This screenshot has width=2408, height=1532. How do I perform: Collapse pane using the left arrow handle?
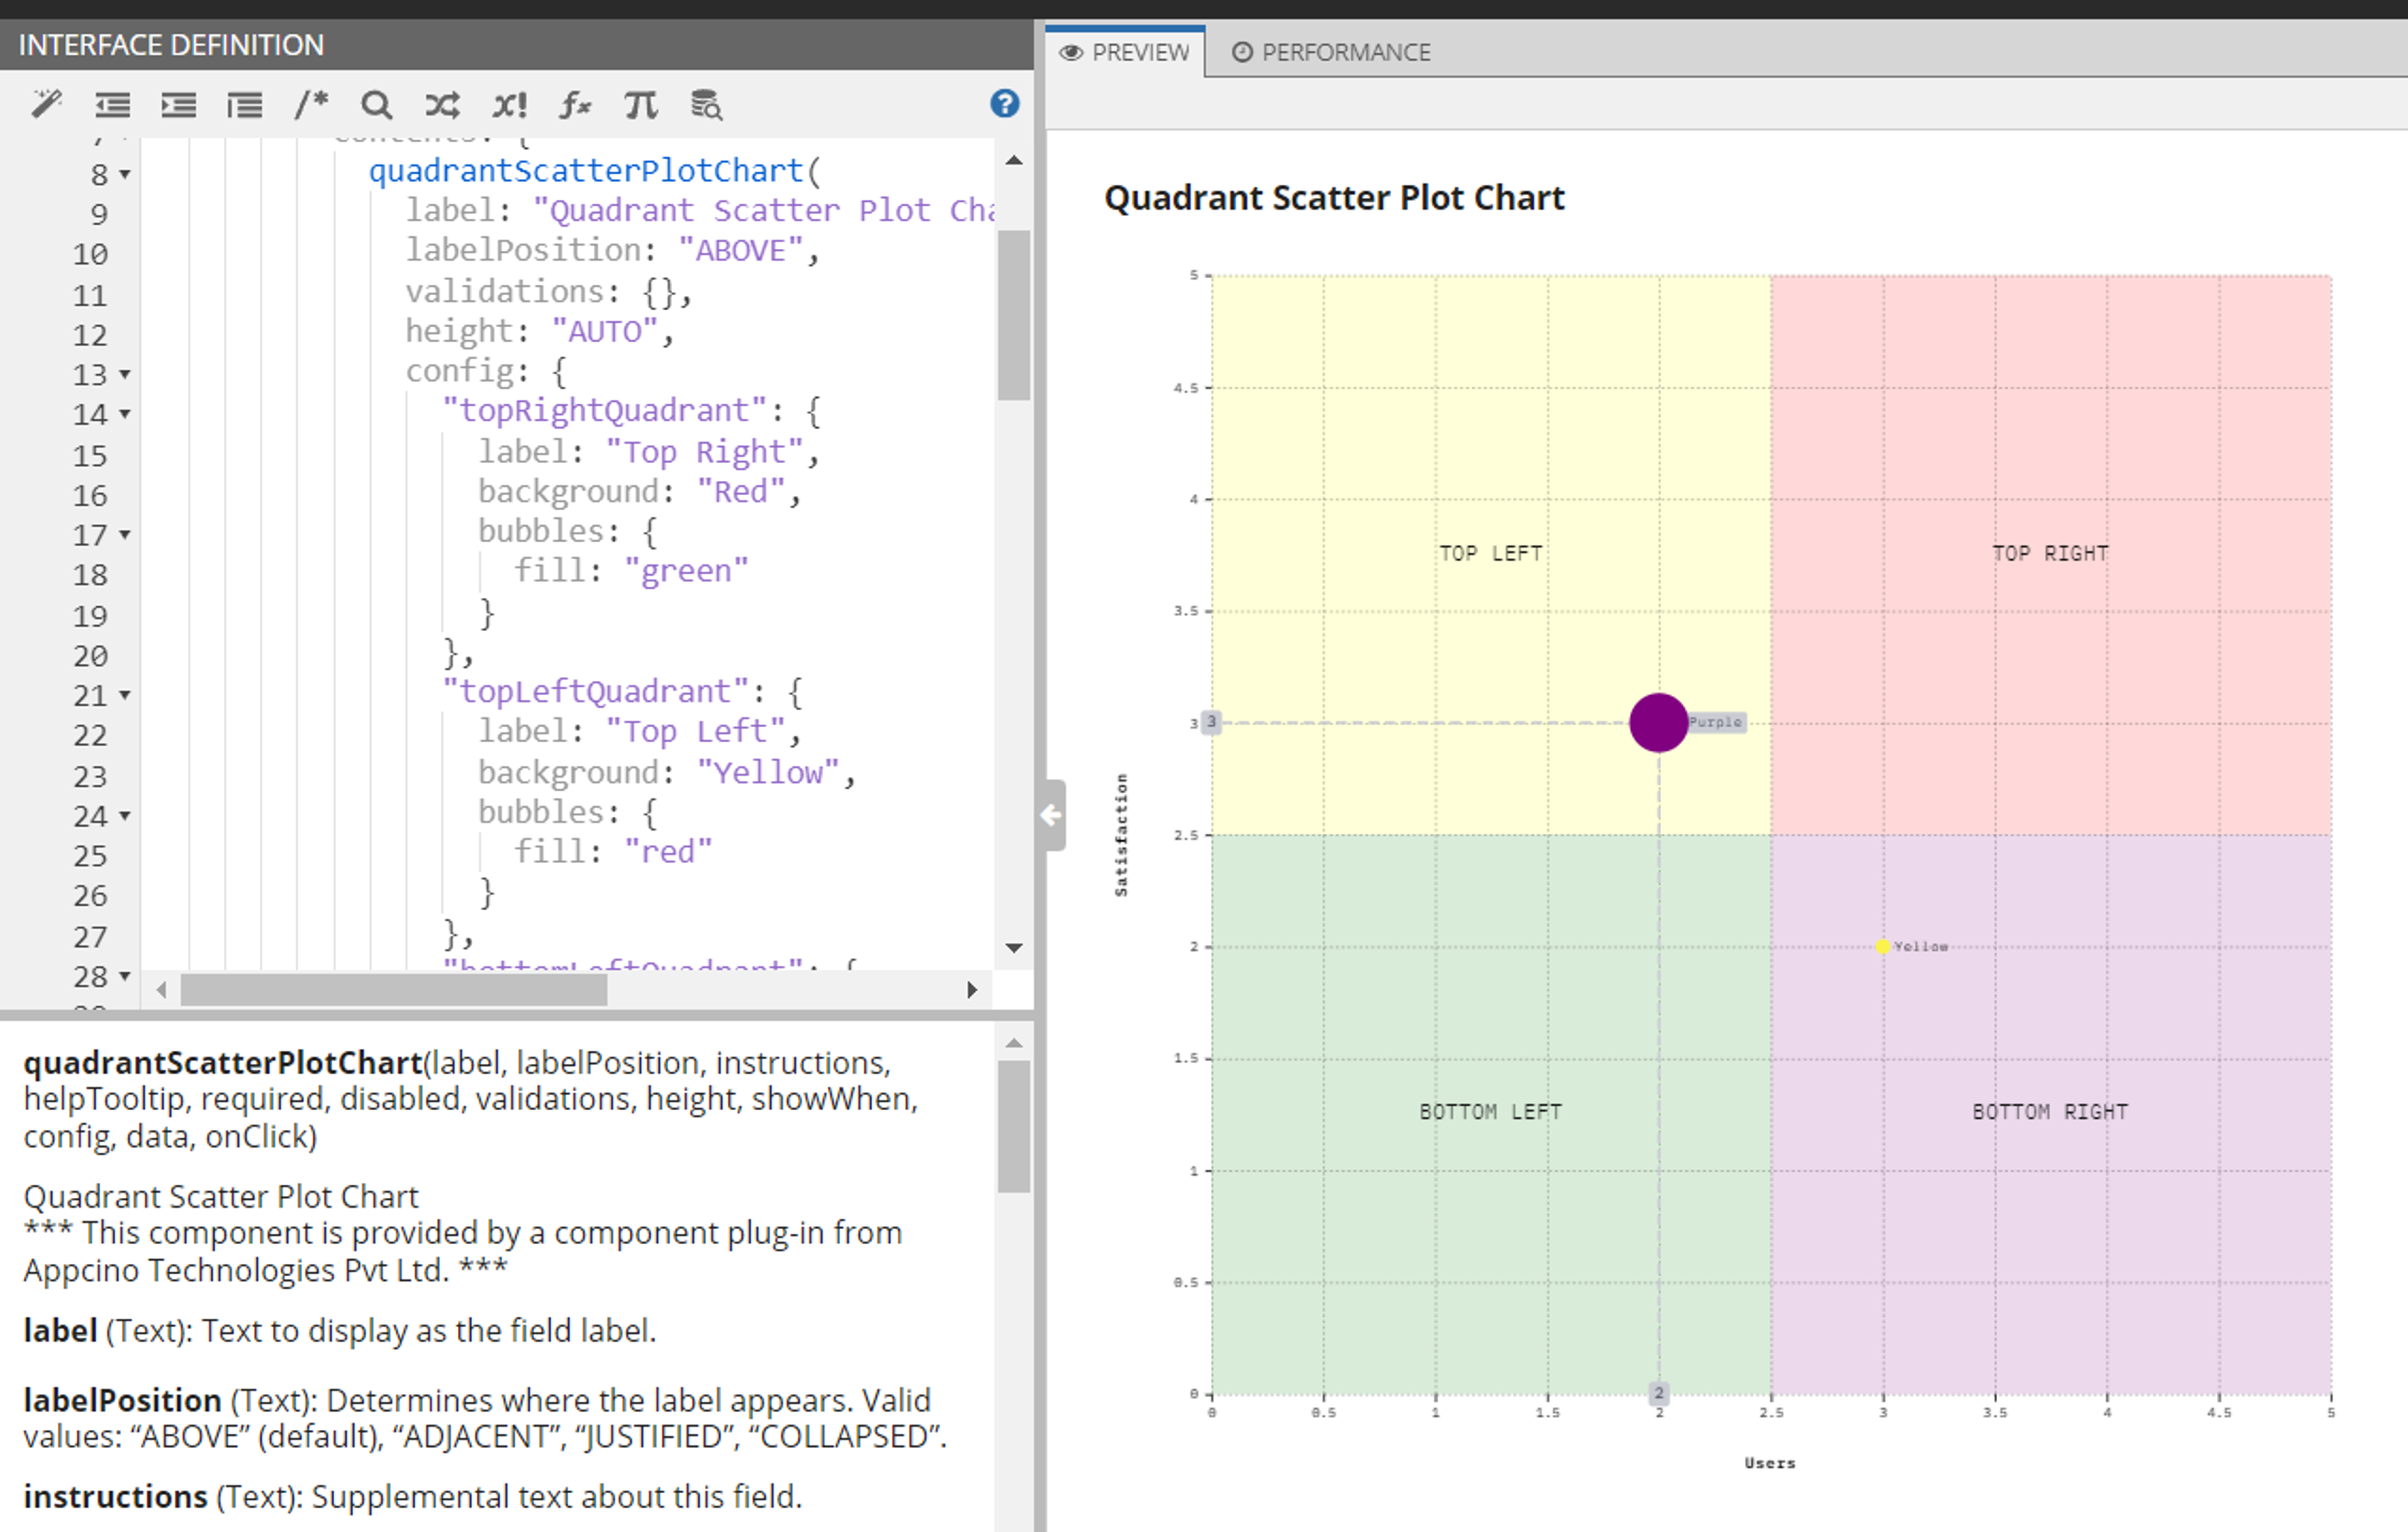pos(1051,816)
